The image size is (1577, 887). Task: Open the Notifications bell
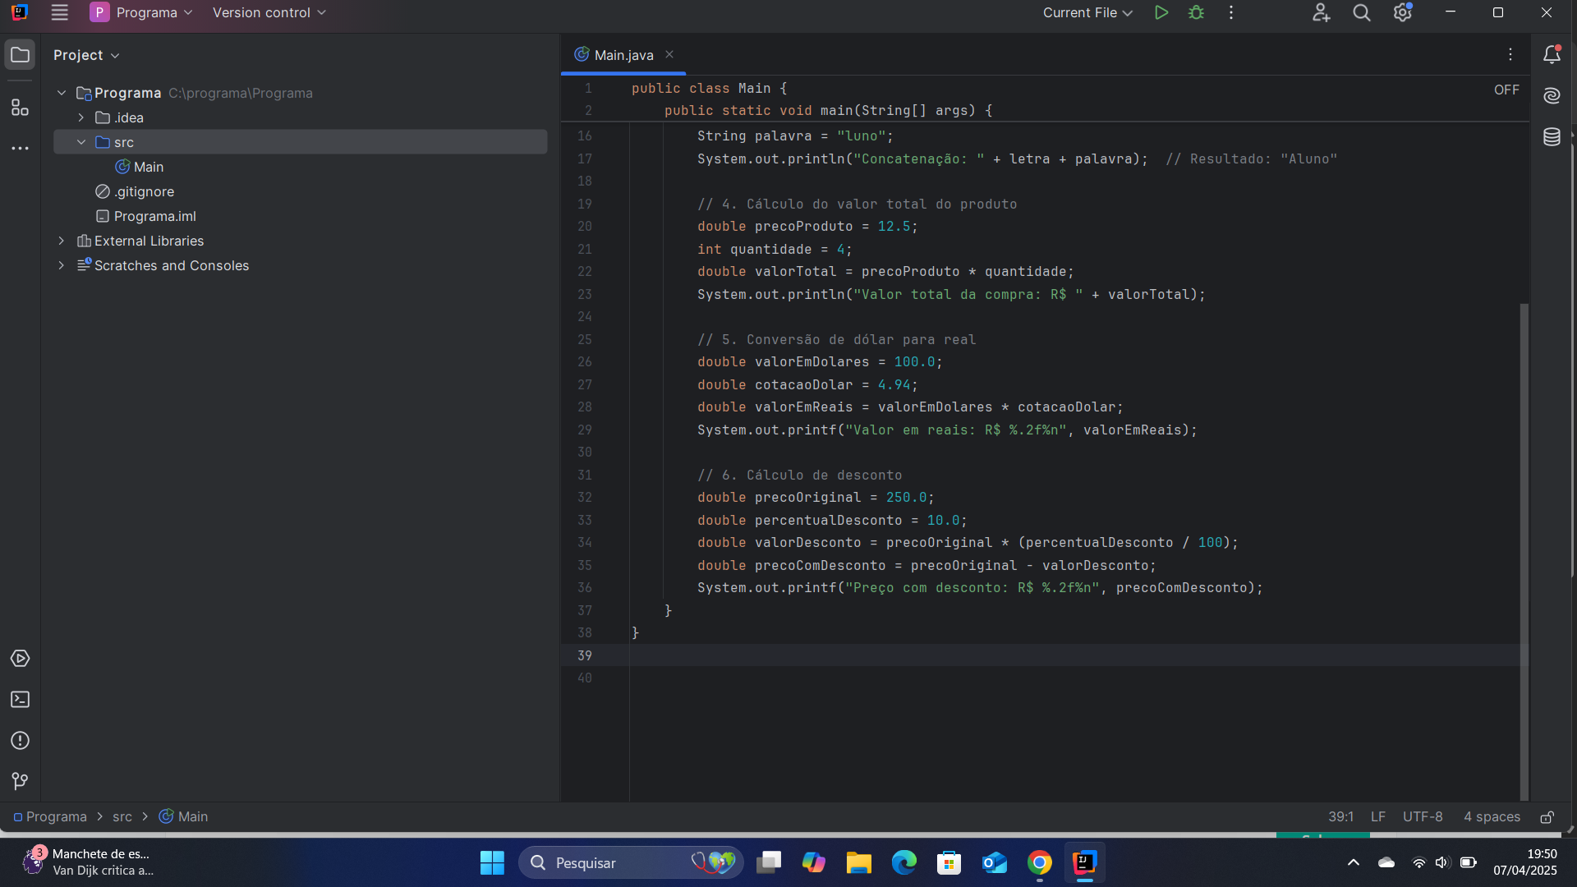(1552, 54)
